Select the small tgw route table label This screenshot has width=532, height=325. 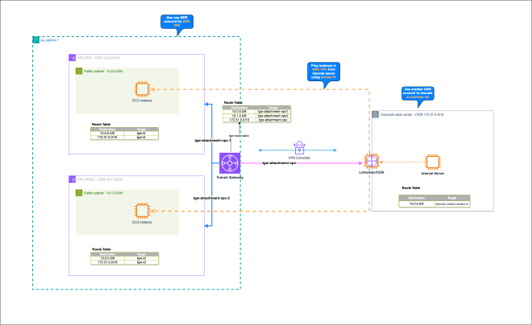239,136
